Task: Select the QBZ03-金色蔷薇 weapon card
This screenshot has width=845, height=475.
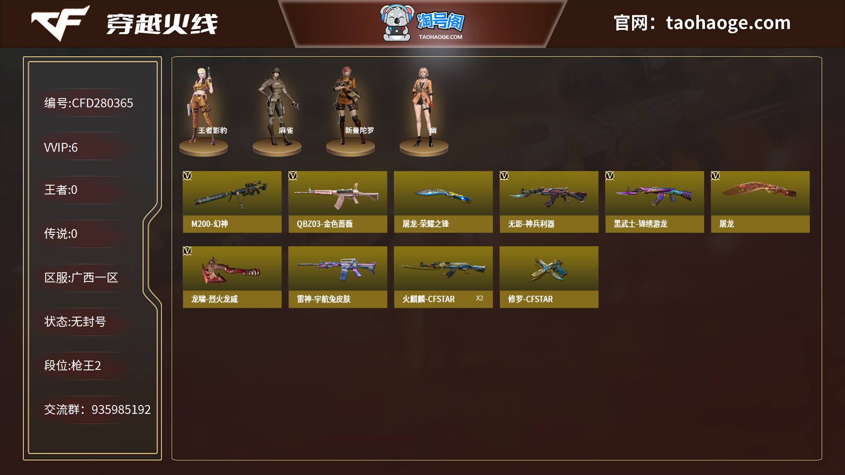Action: coord(338,202)
